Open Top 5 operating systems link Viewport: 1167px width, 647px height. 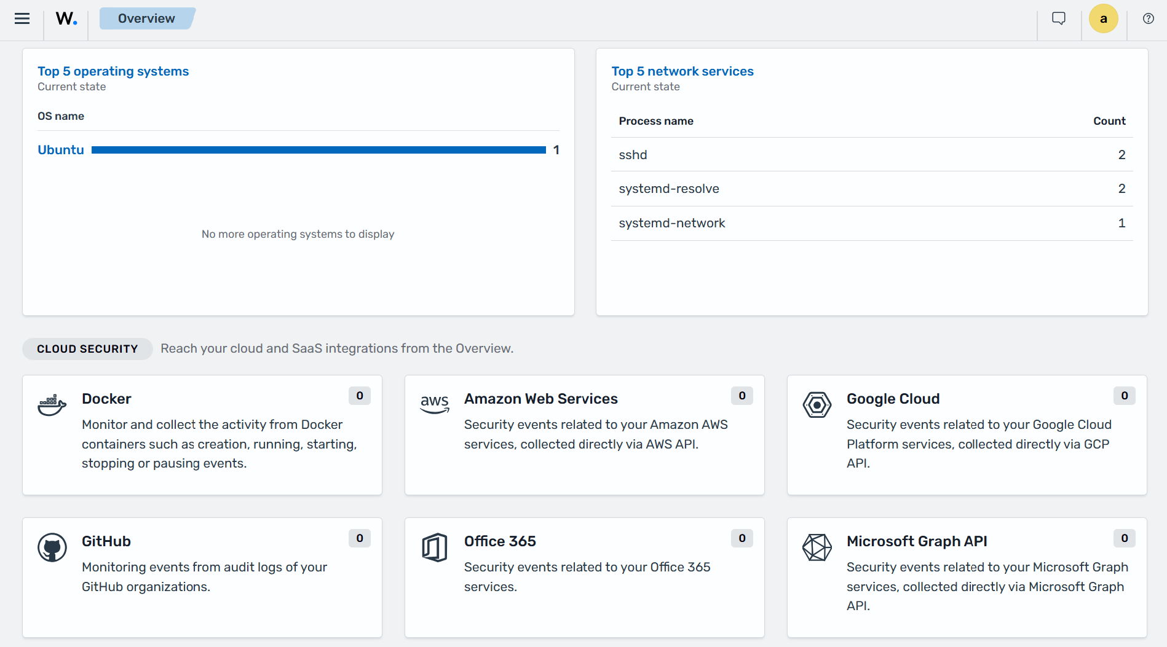(x=113, y=71)
